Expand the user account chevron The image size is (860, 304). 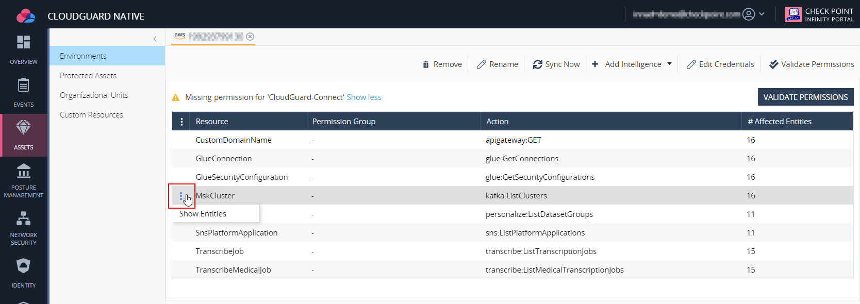(x=762, y=14)
